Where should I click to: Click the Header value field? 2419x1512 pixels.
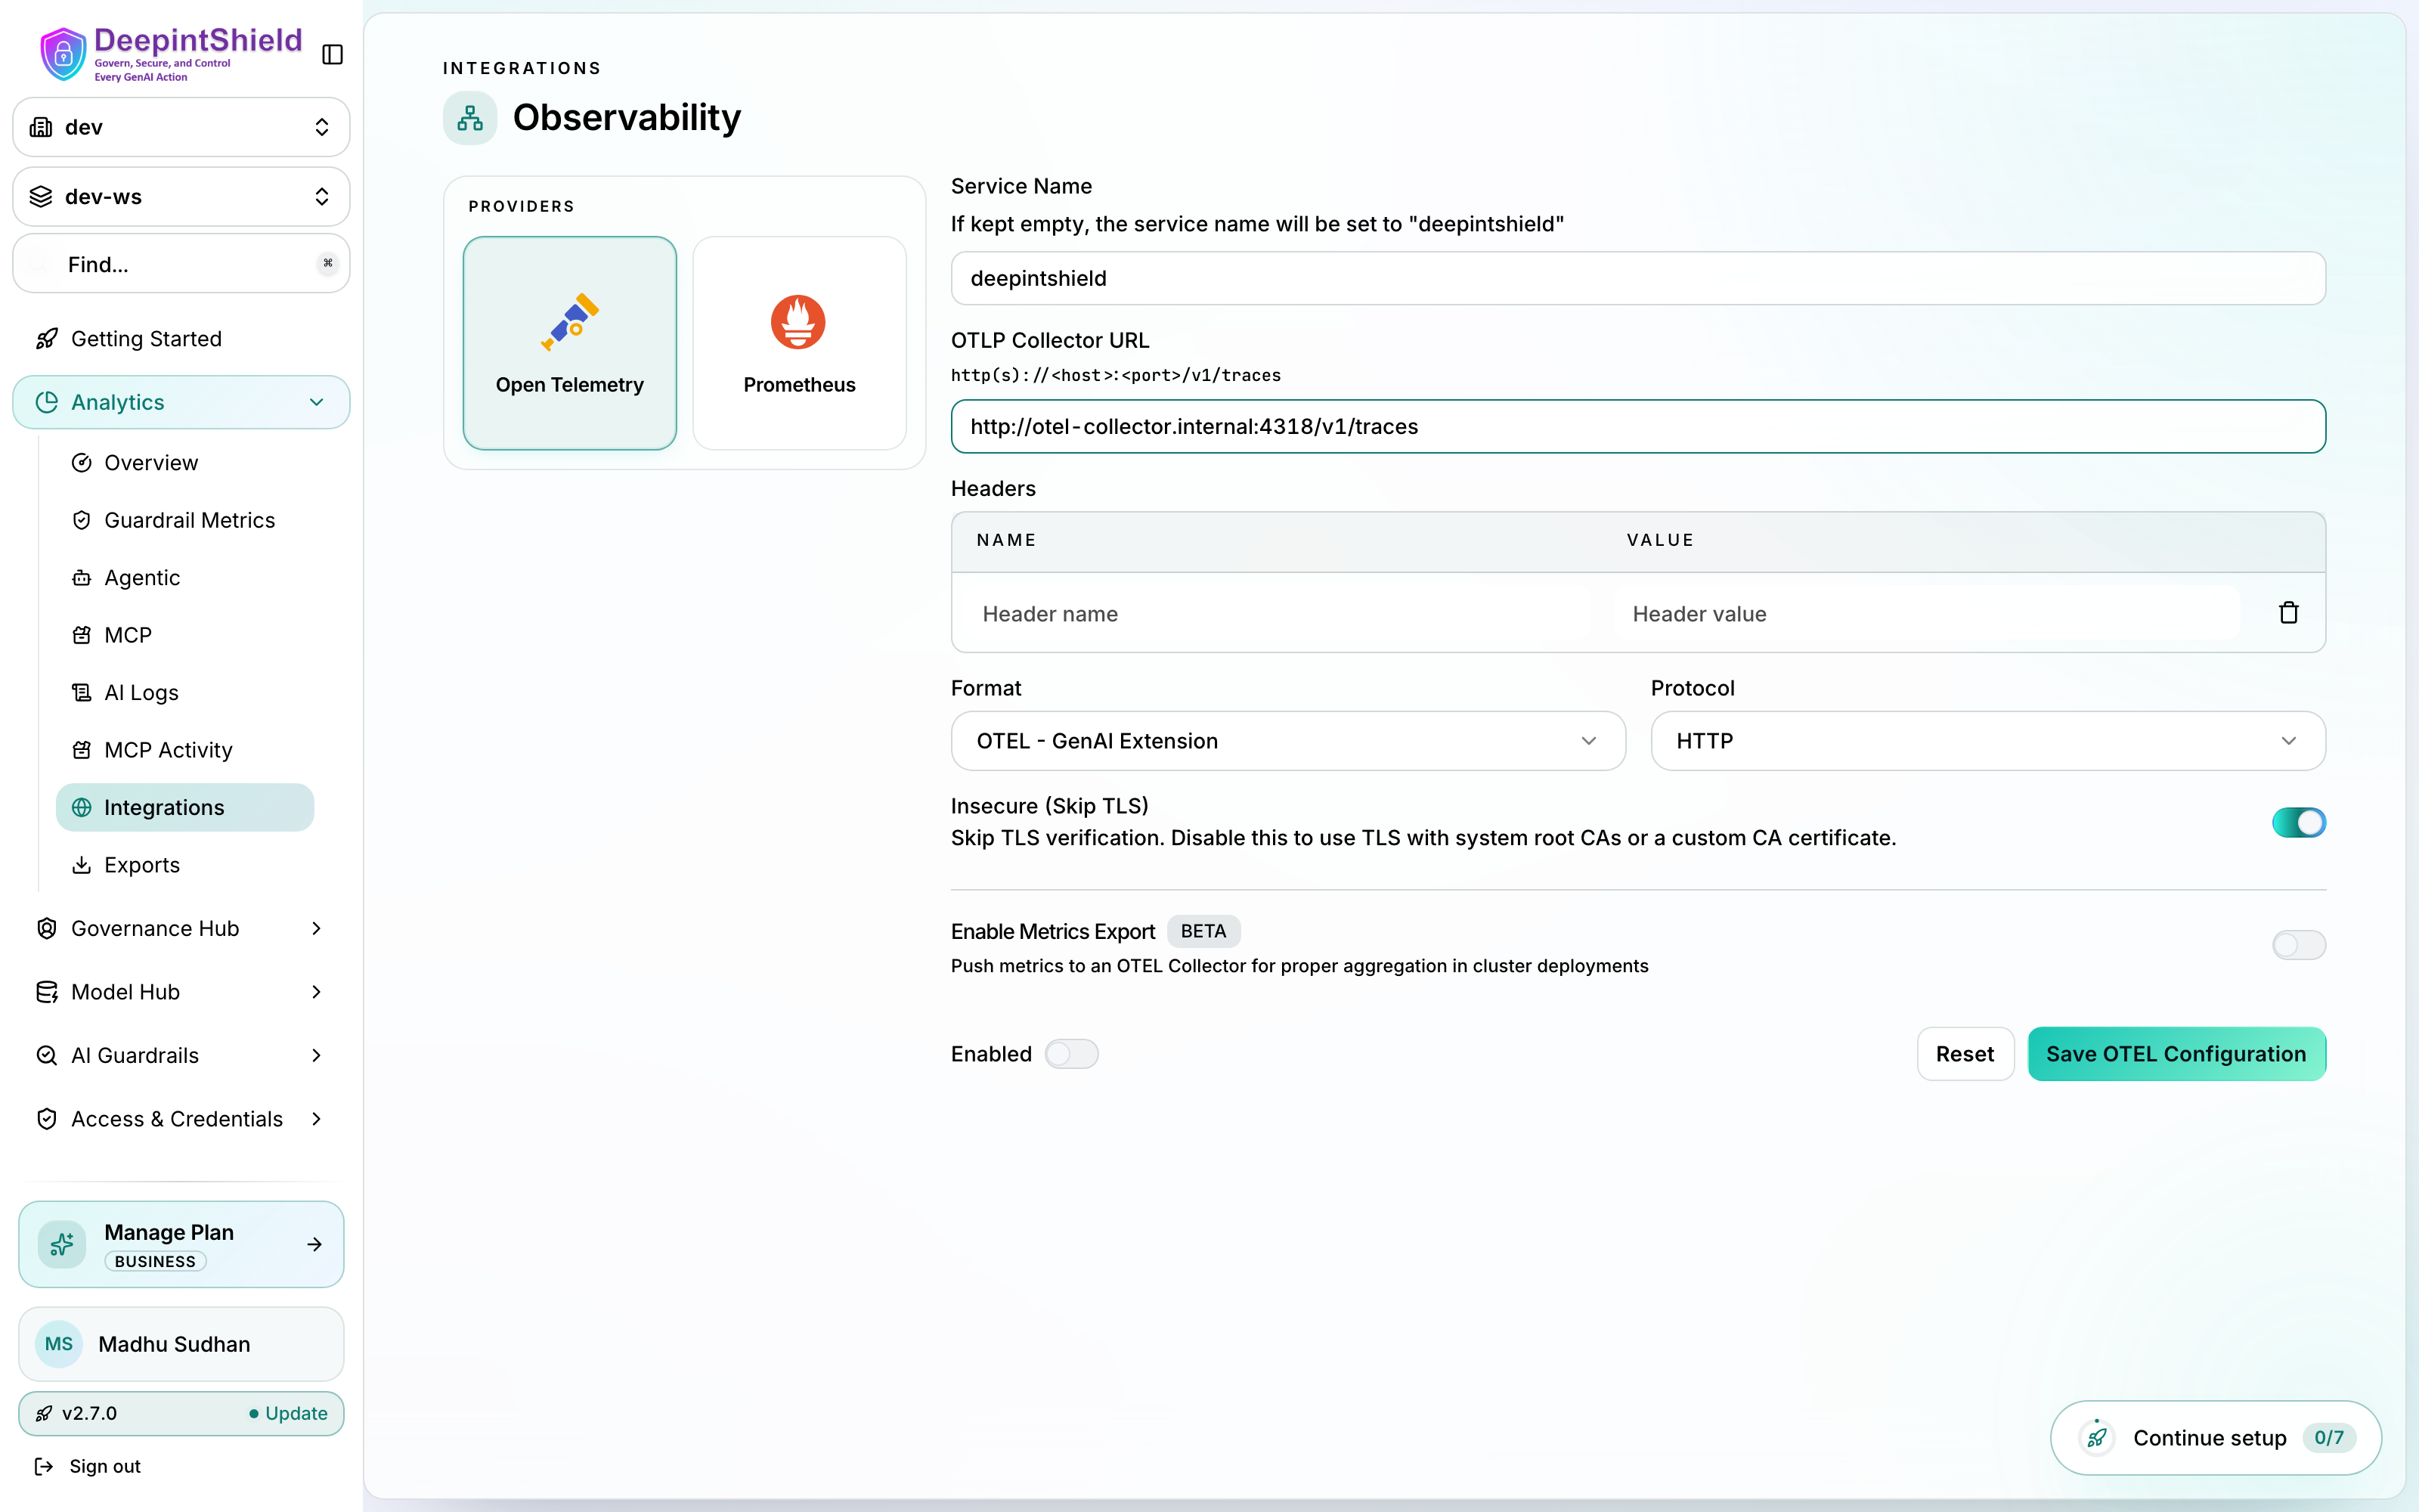[x=1926, y=614]
